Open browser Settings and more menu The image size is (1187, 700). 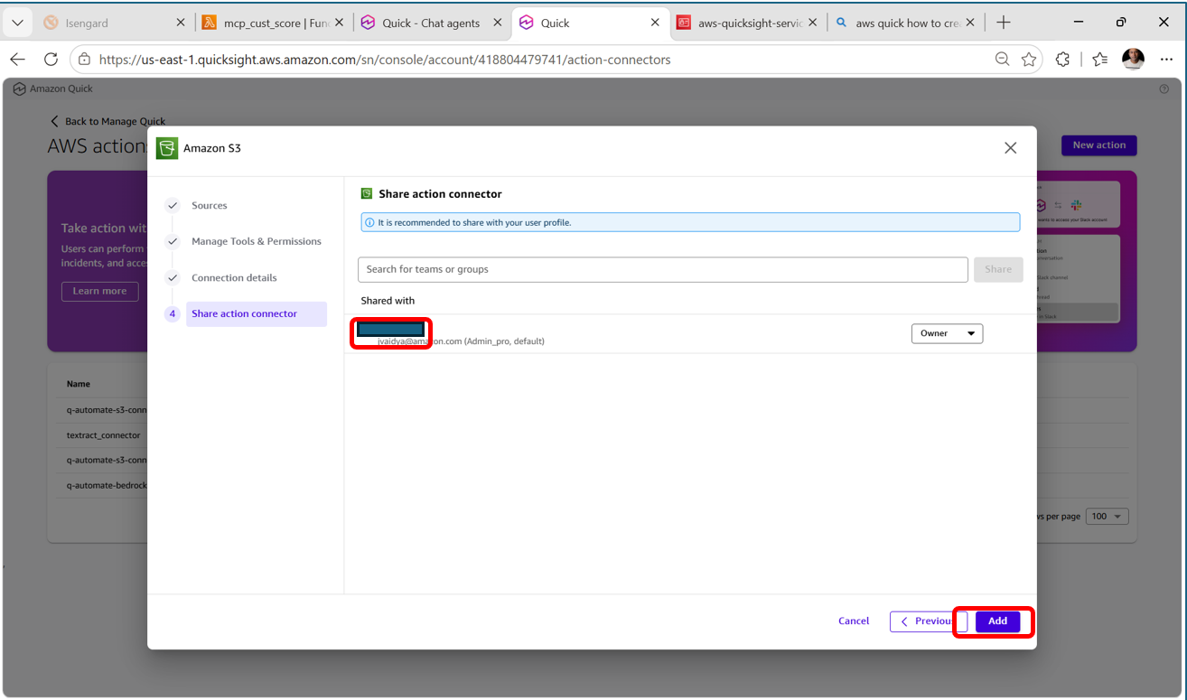tap(1166, 60)
